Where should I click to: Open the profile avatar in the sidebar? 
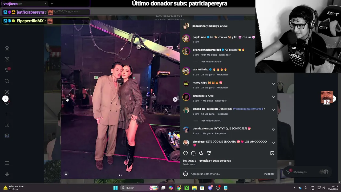(x=7, y=136)
